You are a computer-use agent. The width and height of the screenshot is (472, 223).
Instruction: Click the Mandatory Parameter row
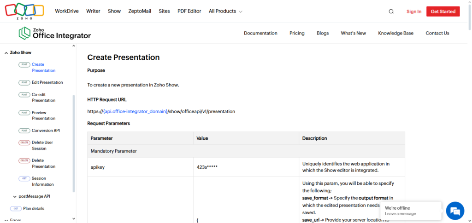click(246, 151)
